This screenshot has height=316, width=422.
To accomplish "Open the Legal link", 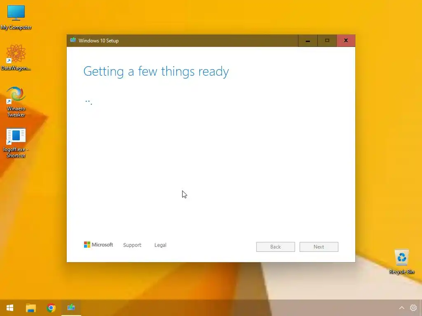I will (160, 245).
